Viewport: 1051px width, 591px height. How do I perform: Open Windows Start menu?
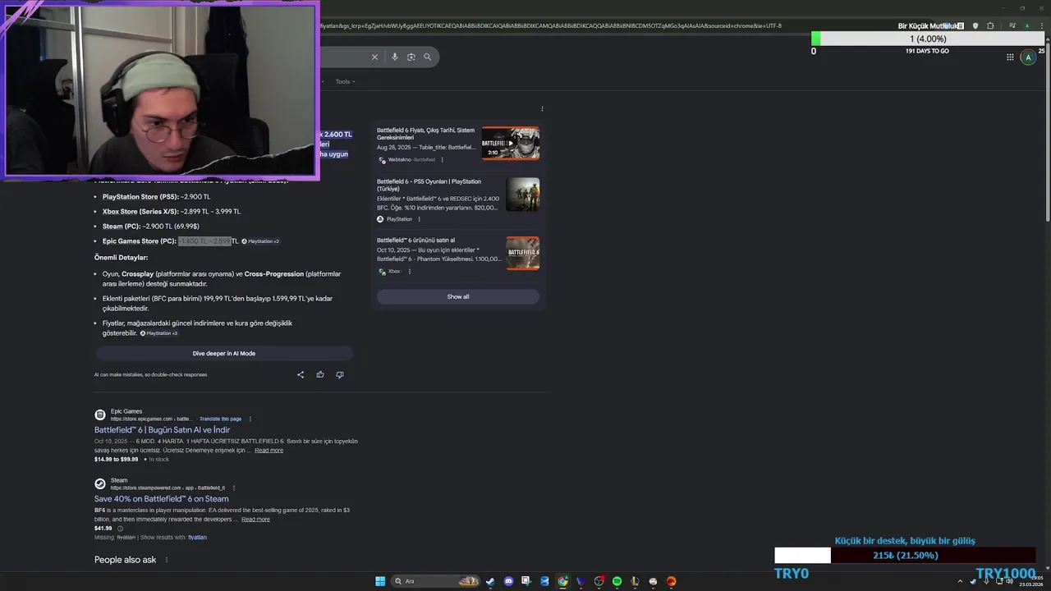click(x=380, y=581)
